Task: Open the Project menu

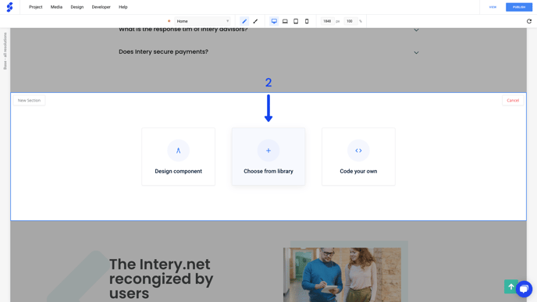Action: [36, 7]
